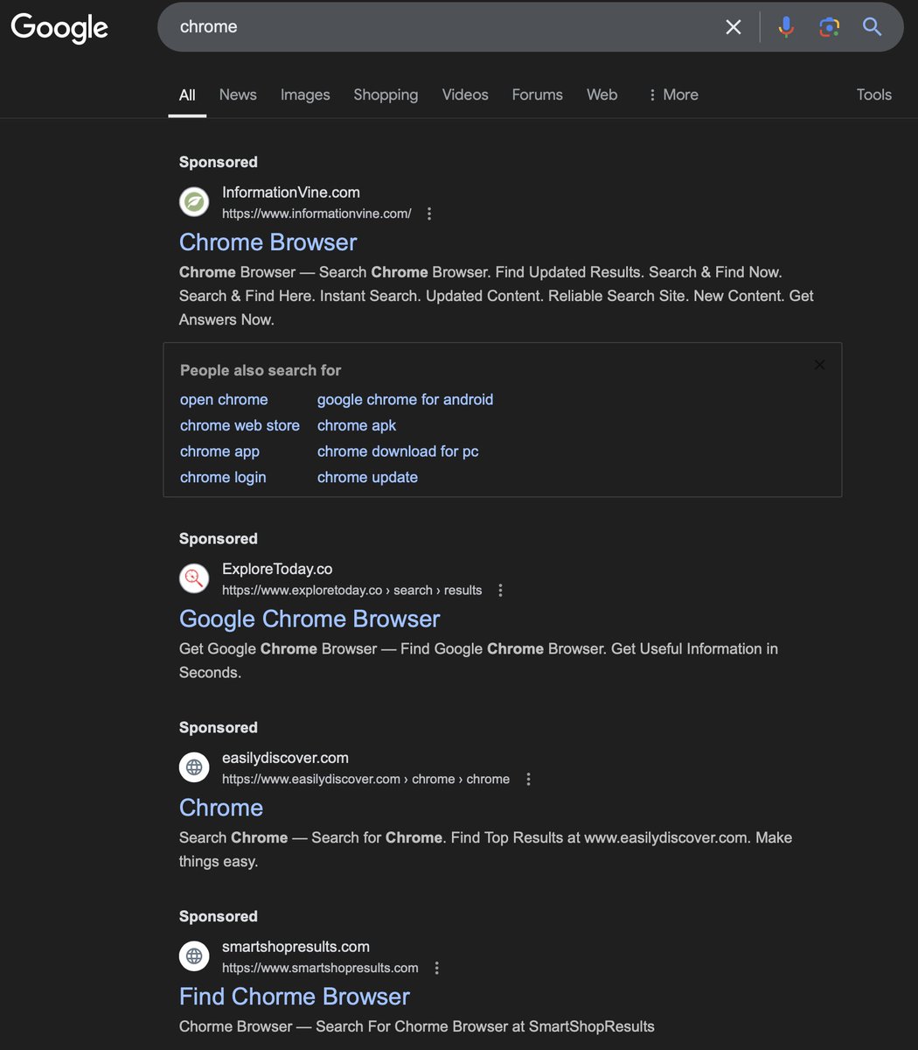Search for chrome login suggestion

(223, 478)
